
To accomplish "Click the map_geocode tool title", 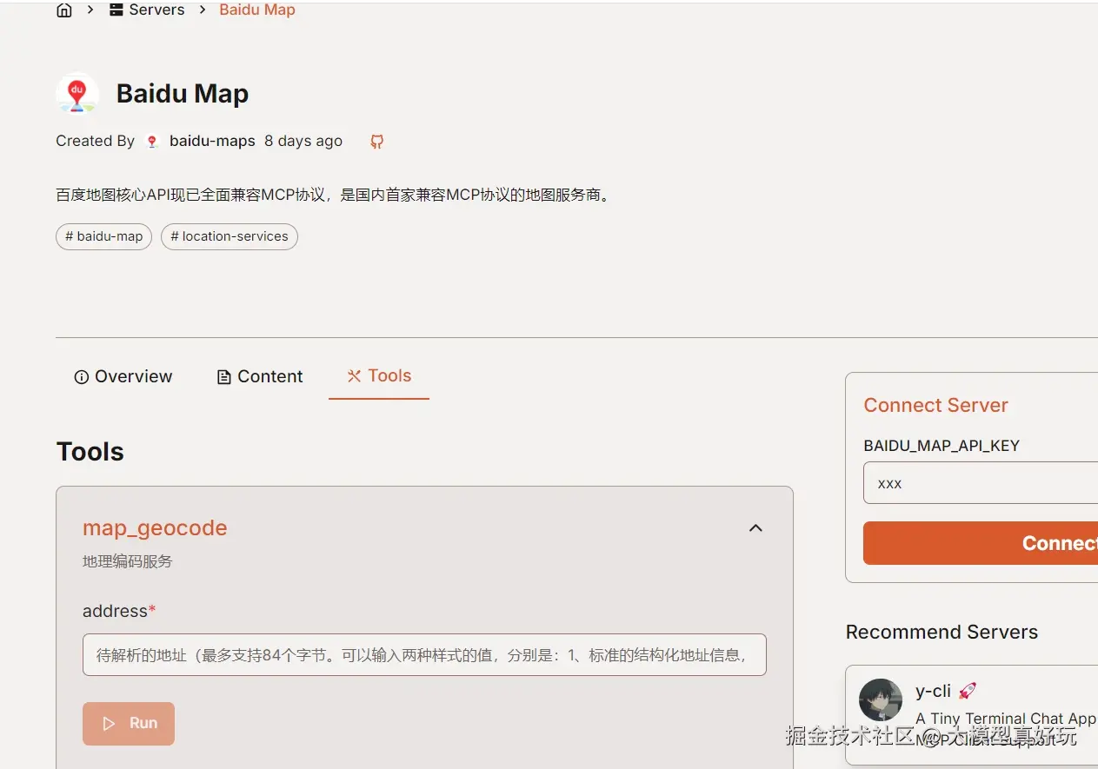I will 155,527.
